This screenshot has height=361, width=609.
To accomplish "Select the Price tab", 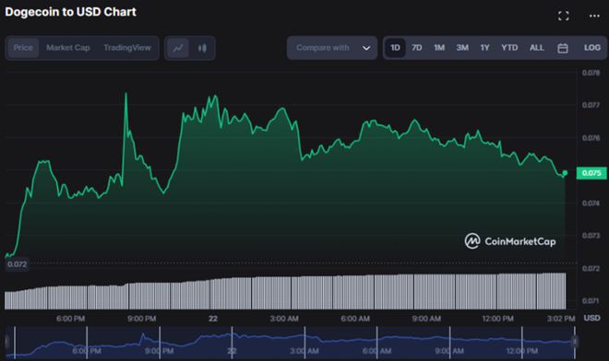I will pos(23,48).
